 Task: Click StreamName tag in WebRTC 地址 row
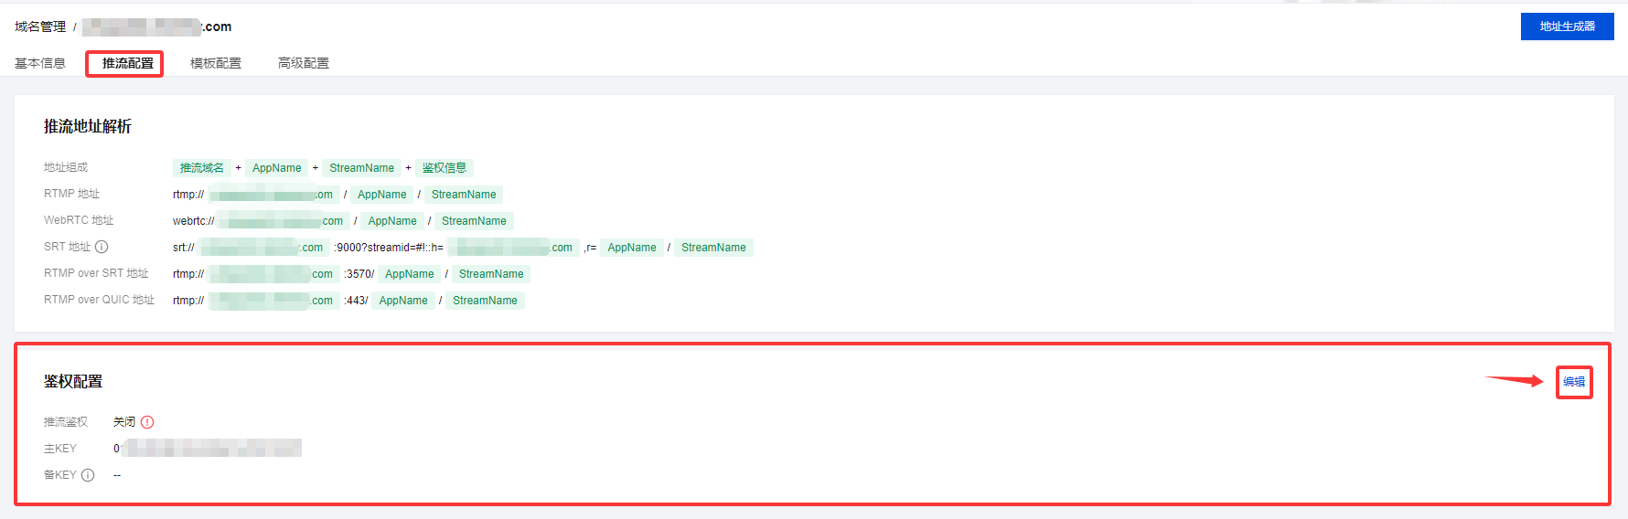(474, 221)
